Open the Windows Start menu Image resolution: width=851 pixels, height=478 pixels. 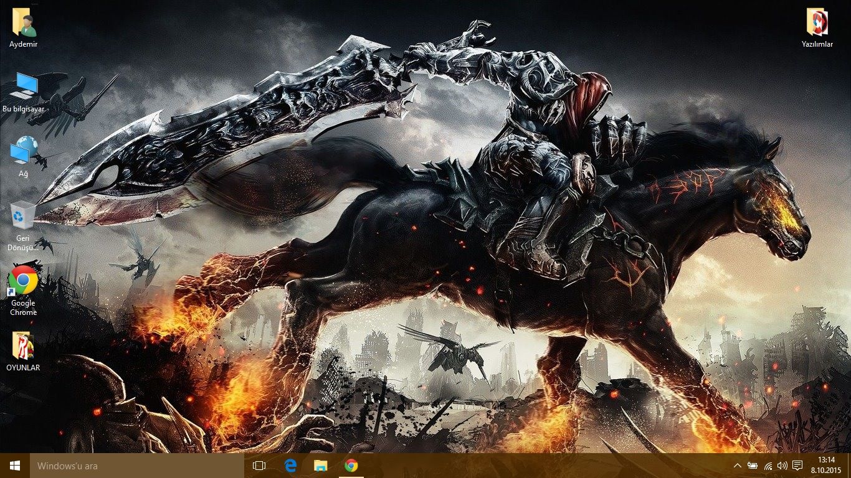(15, 466)
